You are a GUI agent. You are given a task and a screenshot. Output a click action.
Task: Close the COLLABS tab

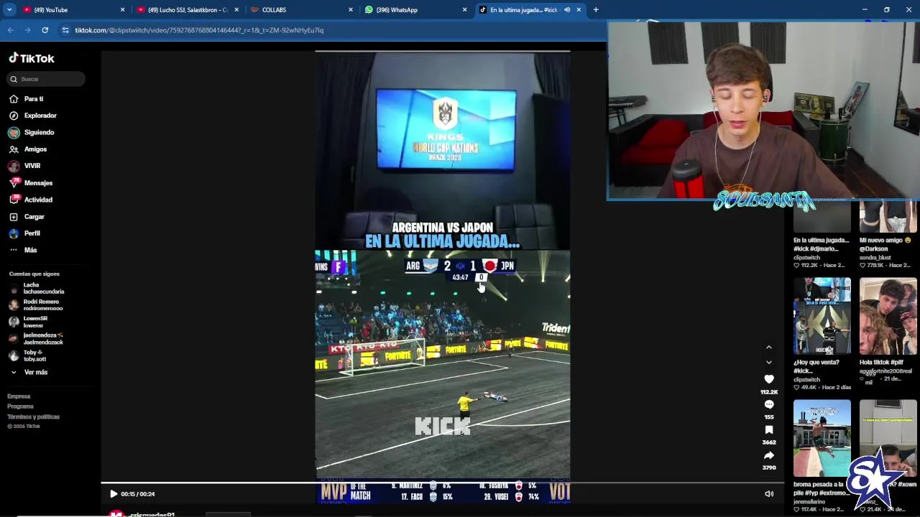click(351, 10)
